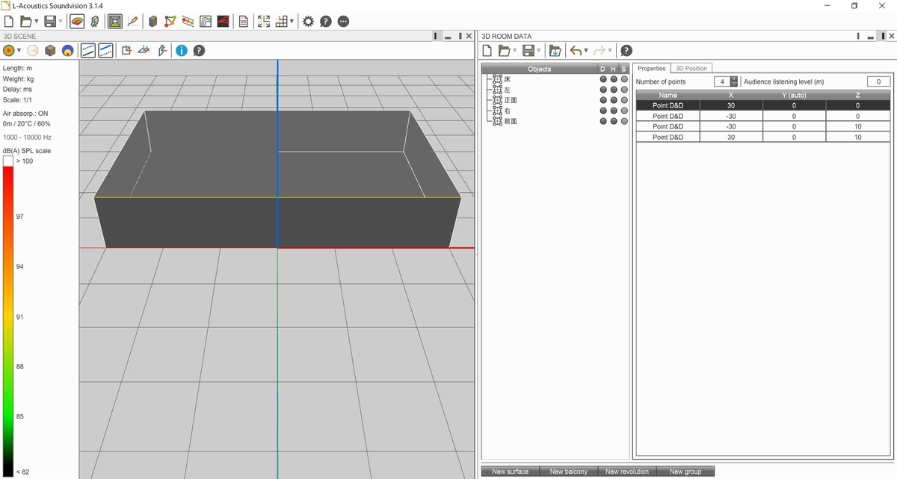Select 左 object in the tree

pyautogui.click(x=507, y=90)
